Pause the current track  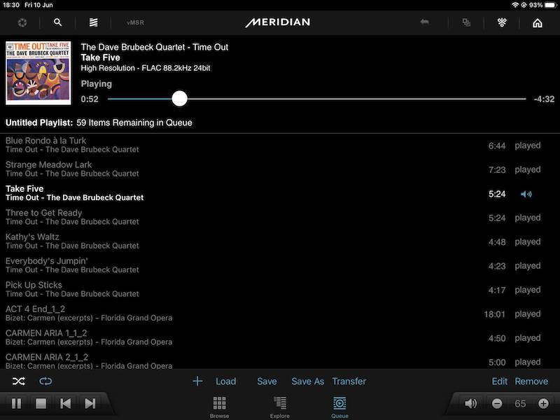[x=16, y=404]
